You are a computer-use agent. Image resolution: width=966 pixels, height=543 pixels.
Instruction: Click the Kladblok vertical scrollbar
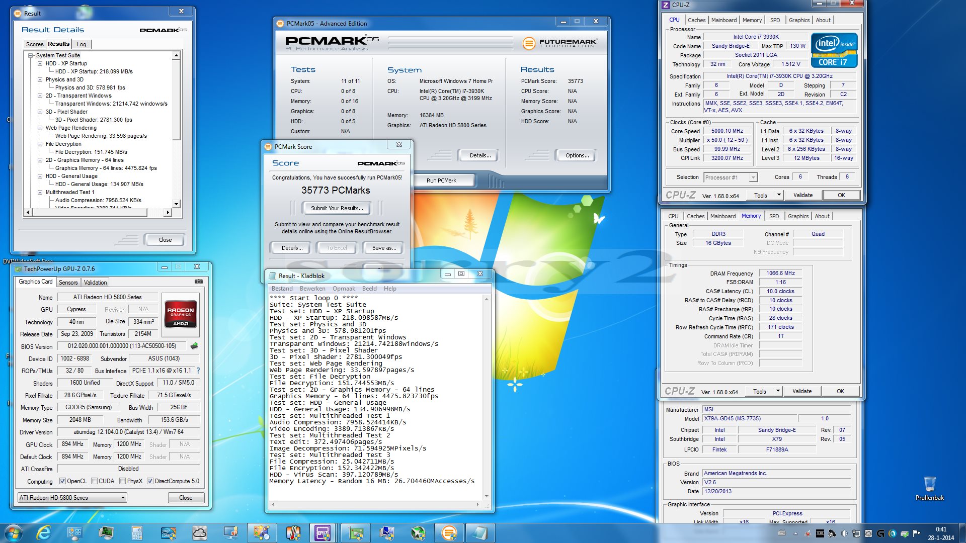point(487,397)
